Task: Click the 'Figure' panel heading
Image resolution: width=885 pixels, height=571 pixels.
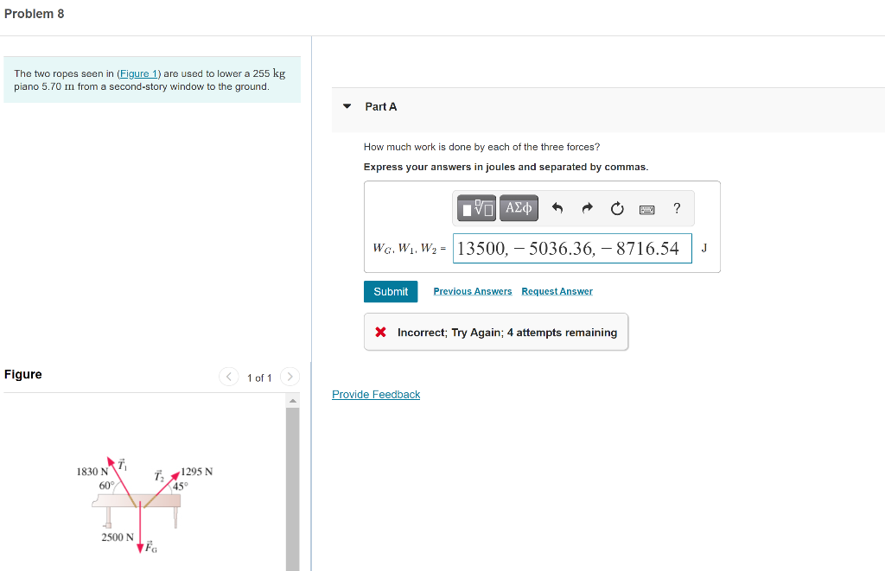Action: [x=23, y=375]
